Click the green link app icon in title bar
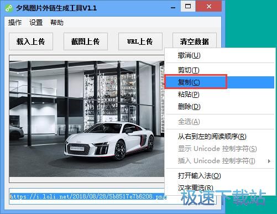Image resolution: width=277 pixels, height=214 pixels. (9, 8)
